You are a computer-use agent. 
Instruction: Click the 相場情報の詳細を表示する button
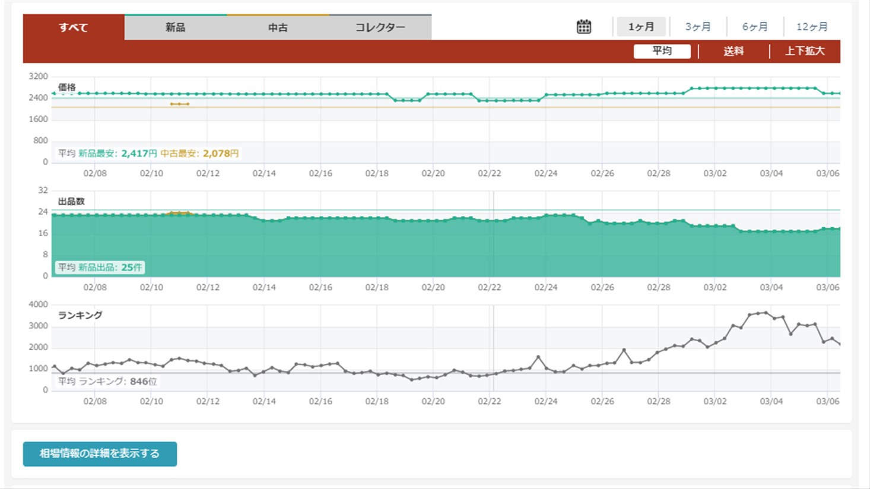point(100,453)
